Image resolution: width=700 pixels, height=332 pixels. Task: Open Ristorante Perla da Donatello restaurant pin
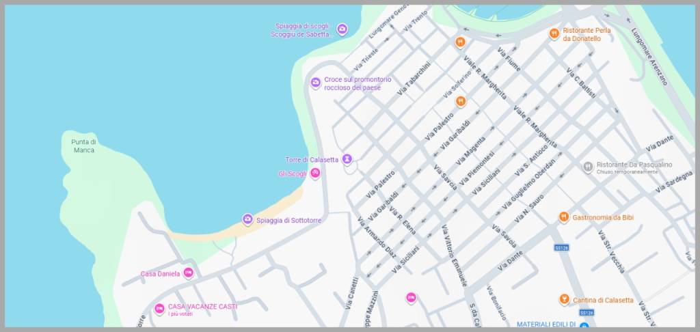pos(554,34)
